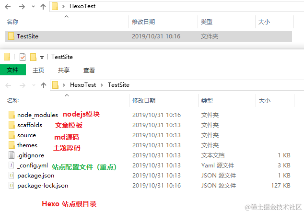Select scaffolds folder icon
This screenshot has width=304, height=213.
(12, 125)
